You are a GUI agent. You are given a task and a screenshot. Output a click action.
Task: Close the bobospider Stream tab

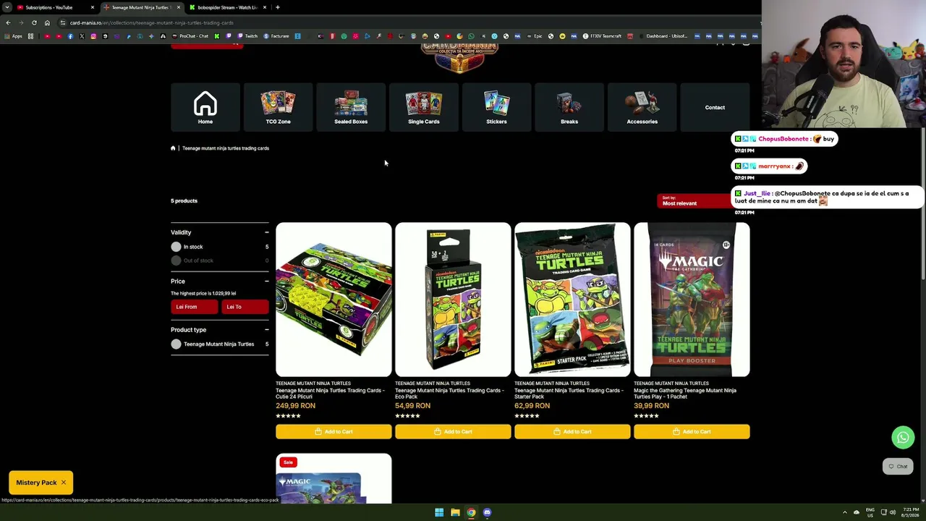(265, 7)
